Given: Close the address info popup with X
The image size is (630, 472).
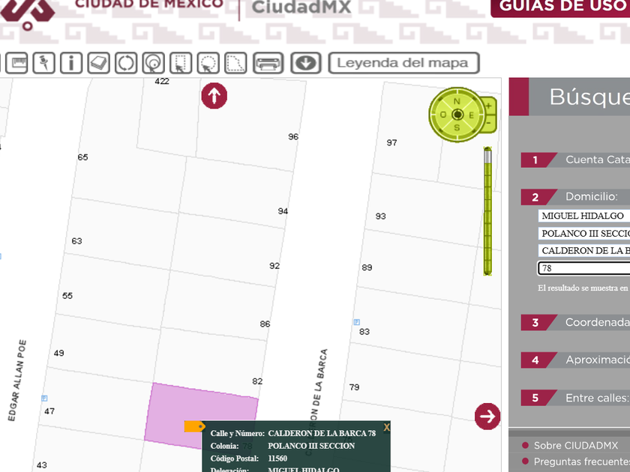Looking at the screenshot, I should [x=386, y=428].
